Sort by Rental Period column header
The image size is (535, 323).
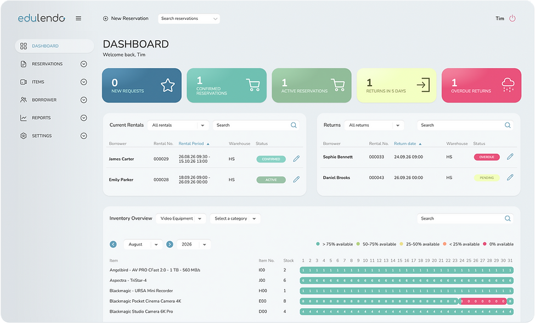click(194, 144)
